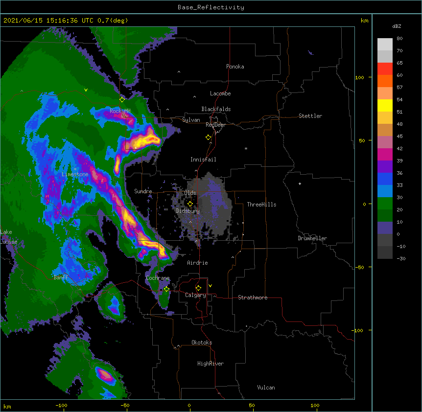Select the Sundre label
Screen dimensions: 422x412
143,191
